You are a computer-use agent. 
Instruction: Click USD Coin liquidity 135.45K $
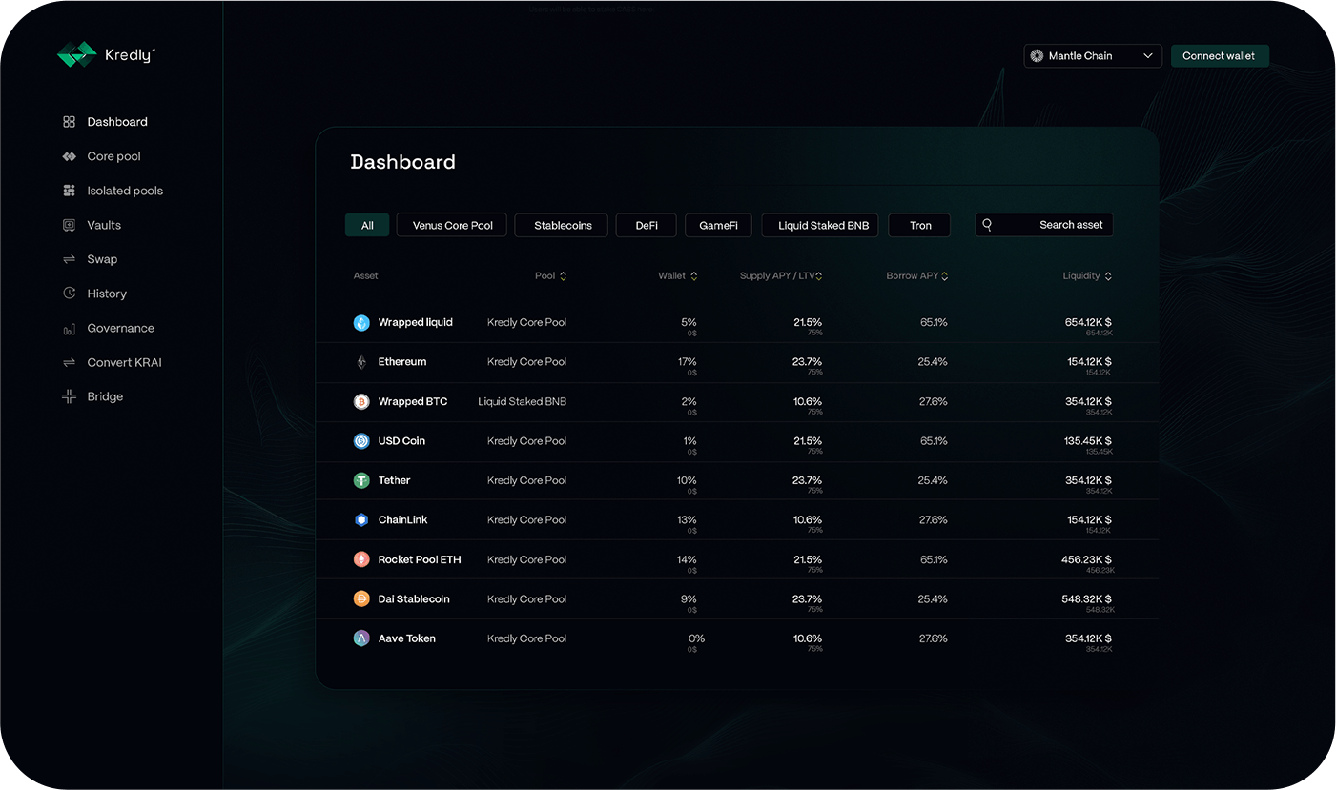[x=1088, y=441]
